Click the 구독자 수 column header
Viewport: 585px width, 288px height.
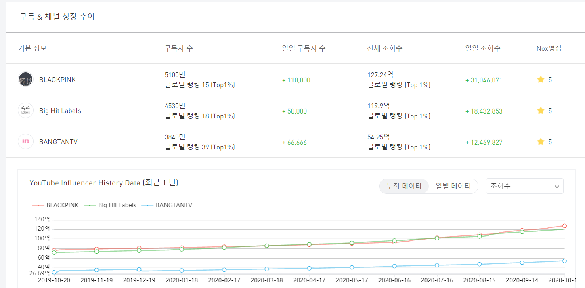pyautogui.click(x=178, y=48)
